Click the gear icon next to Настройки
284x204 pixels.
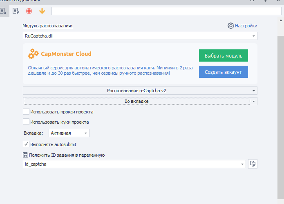point(231,26)
